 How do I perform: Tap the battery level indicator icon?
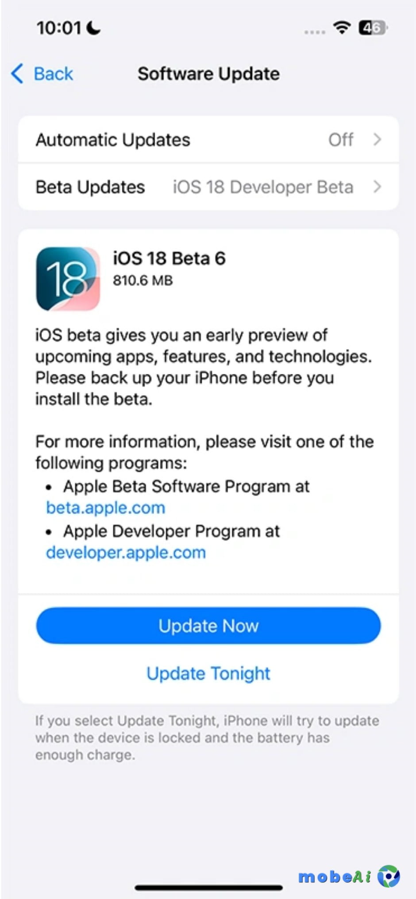pos(373,28)
